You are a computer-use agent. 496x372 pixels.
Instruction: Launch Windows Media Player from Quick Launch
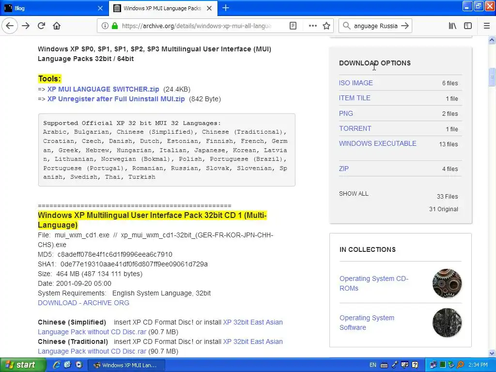pyautogui.click(x=79, y=365)
